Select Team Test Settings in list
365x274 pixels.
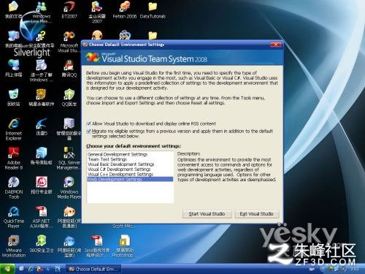(130, 159)
